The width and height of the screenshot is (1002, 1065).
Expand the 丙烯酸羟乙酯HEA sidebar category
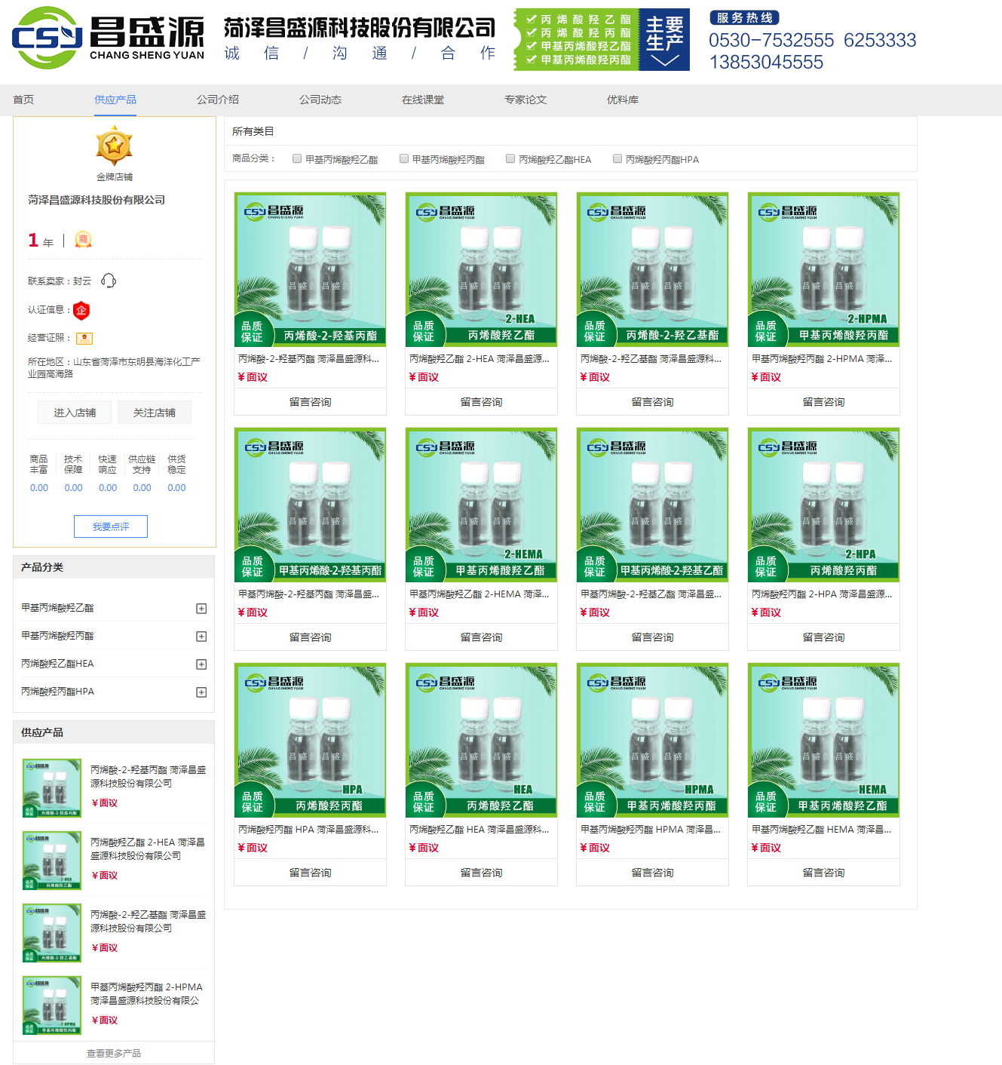[201, 664]
